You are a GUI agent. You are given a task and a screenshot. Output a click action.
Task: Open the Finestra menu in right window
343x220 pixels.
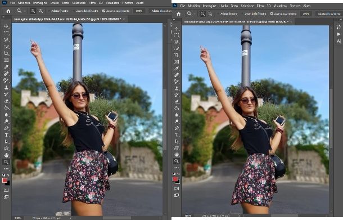(x=295, y=6)
